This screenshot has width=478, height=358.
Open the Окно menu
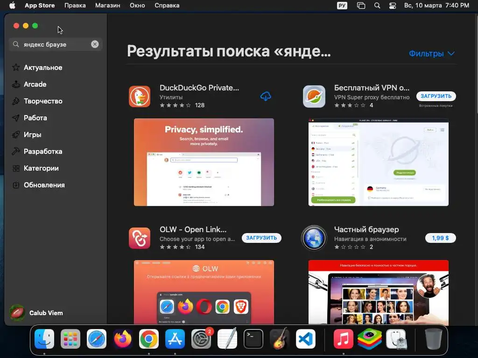[x=137, y=6]
